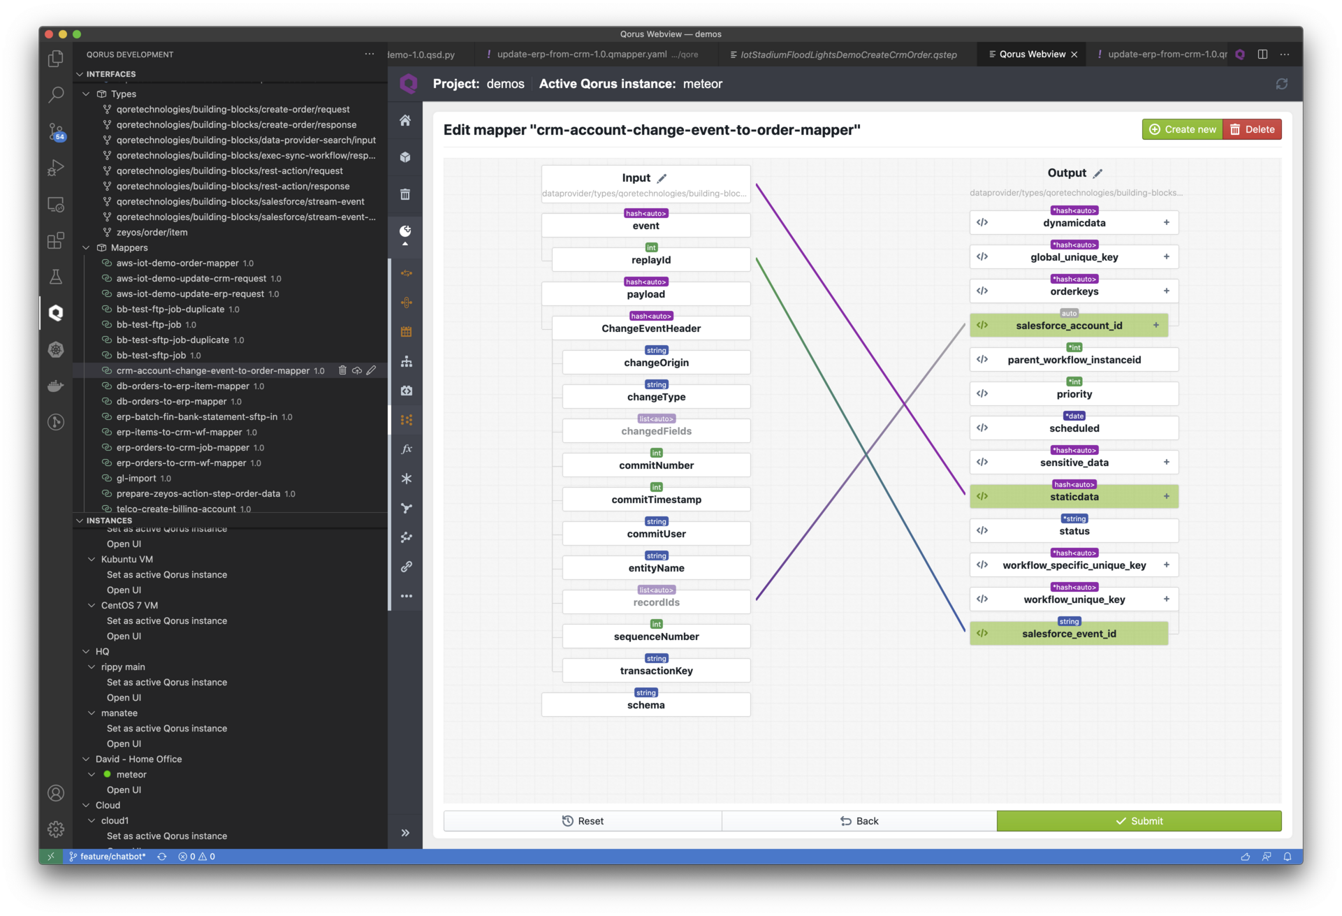The image size is (1342, 916).
Task: Open code editor for salesforce_event_id
Action: [982, 634]
